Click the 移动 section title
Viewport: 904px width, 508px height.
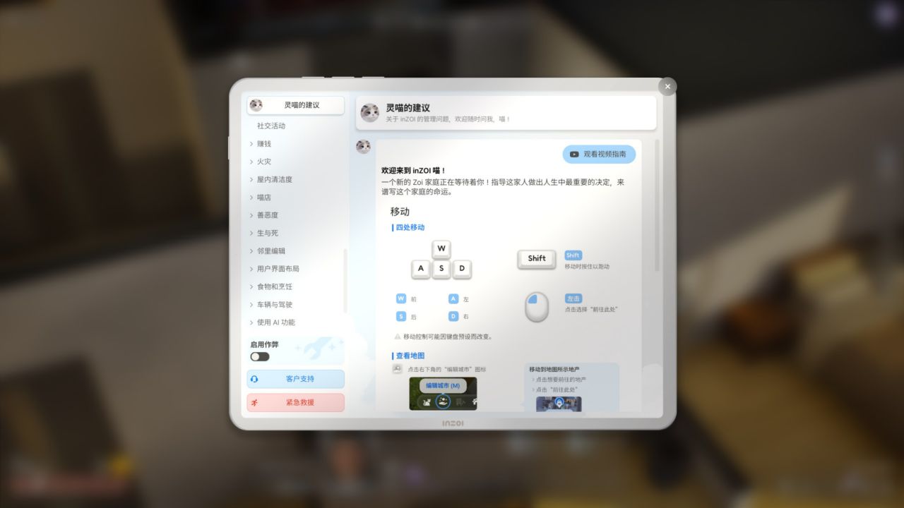[x=400, y=212]
